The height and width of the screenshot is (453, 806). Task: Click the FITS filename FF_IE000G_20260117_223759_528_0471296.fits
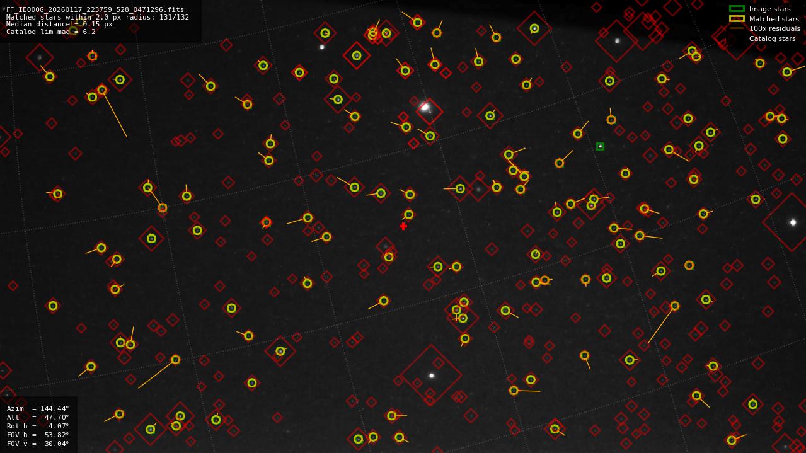pyautogui.click(x=95, y=9)
